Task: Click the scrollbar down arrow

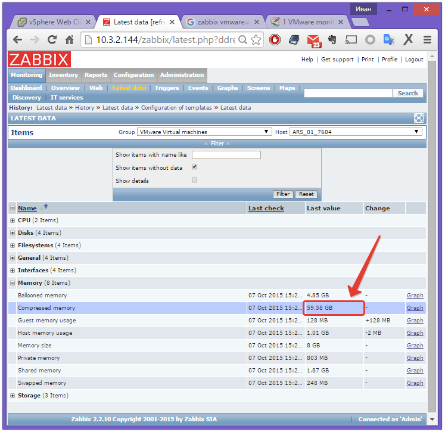Action: coord(432,419)
